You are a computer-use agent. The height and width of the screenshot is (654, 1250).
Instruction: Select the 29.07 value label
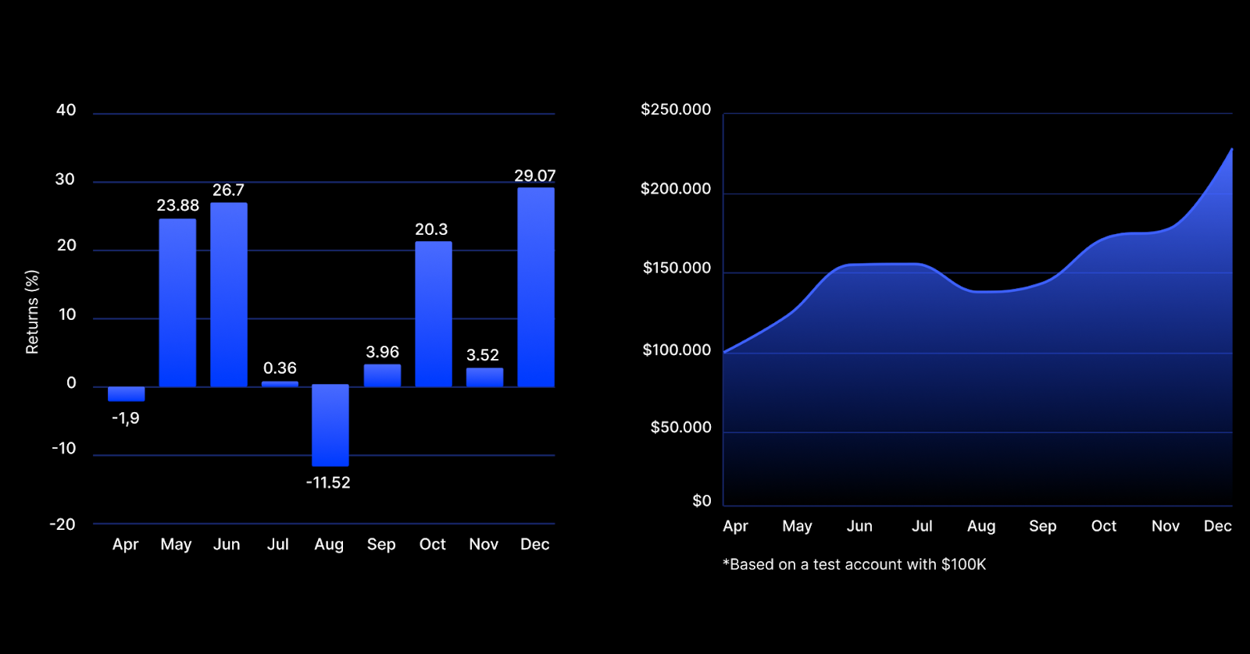point(535,176)
